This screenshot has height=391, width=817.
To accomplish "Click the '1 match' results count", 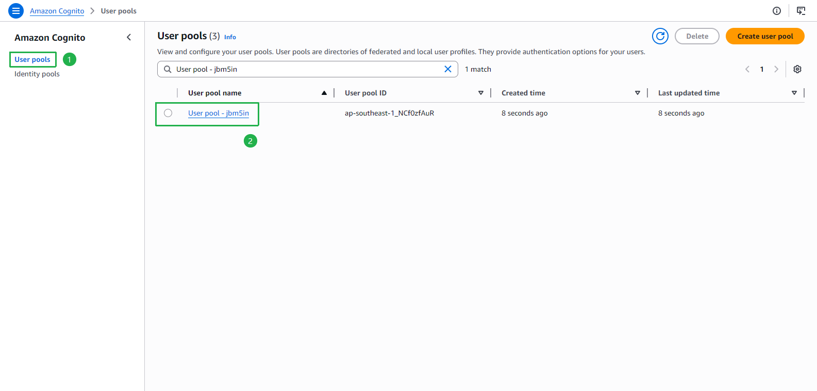I will tap(478, 69).
